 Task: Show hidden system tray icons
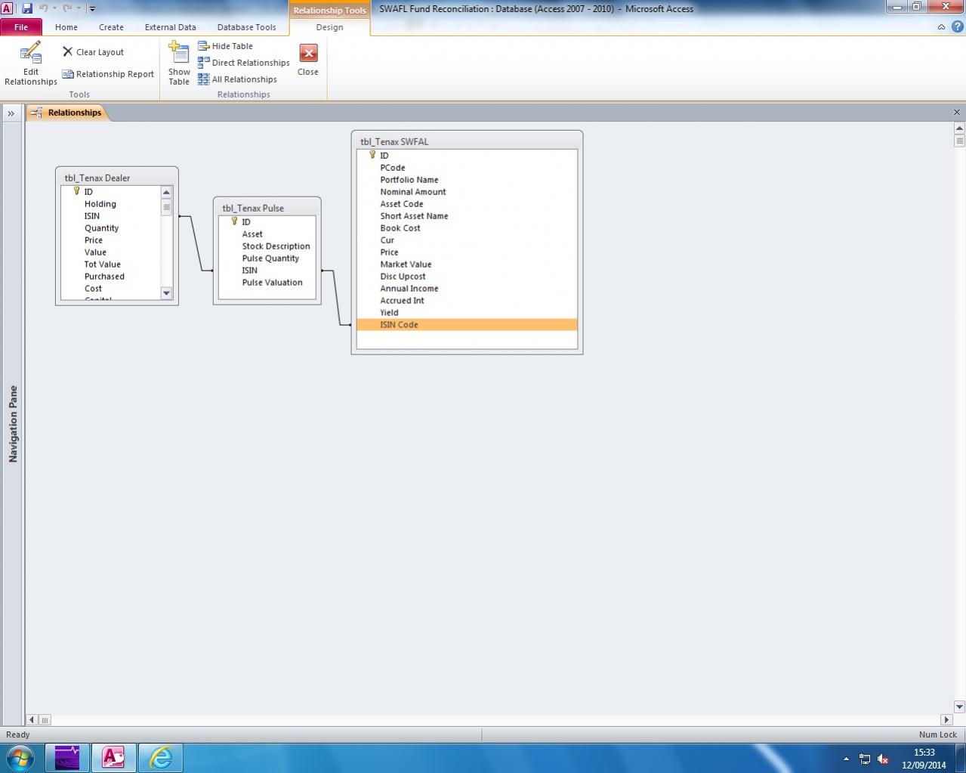(846, 759)
